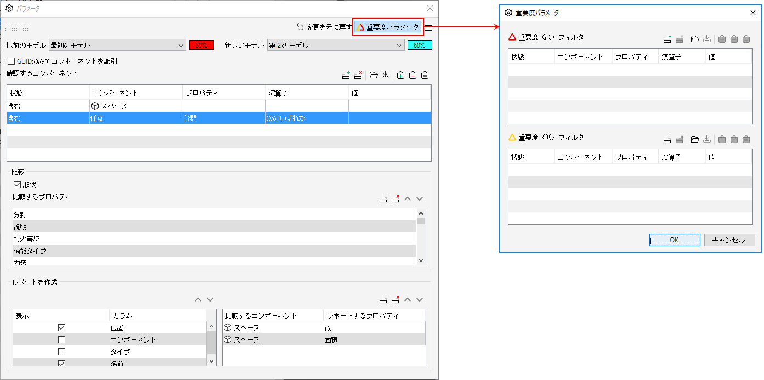Viewport: 764px width, 380px height.
Task: Click the red minus basket icon
Action: [412, 76]
